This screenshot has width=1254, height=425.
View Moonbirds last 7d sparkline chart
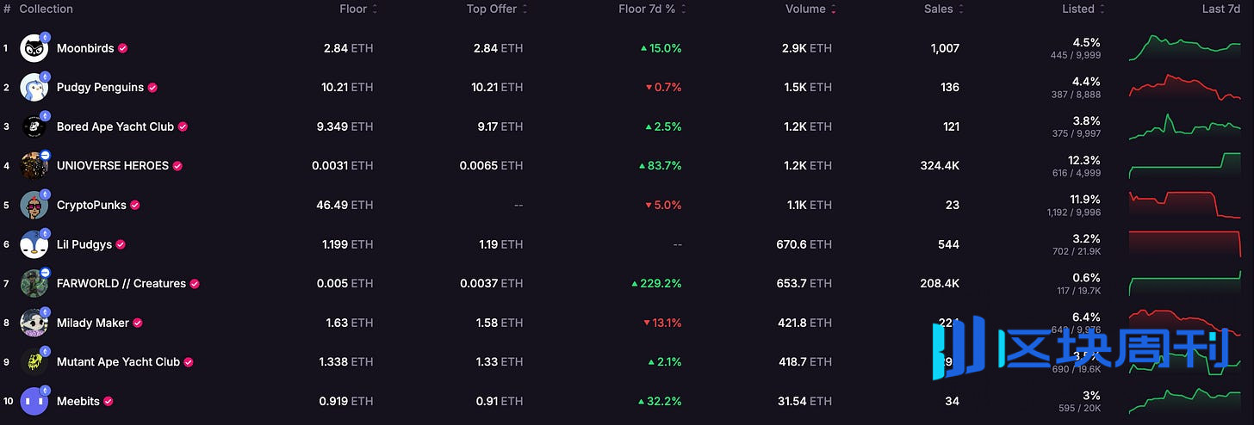tap(1184, 48)
